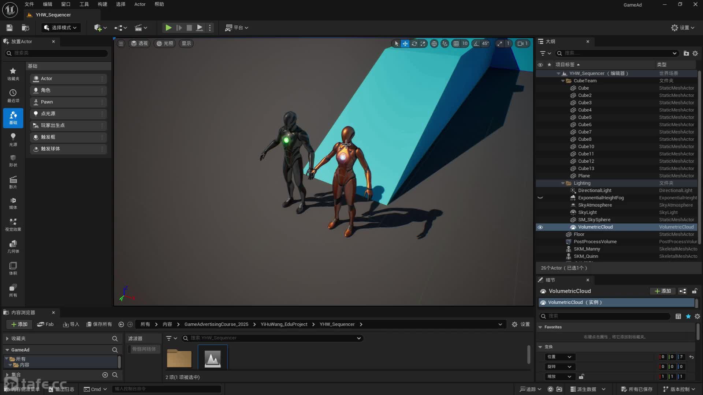This screenshot has height=395, width=703.
Task: Open the Visual Effects category in sidebar
Action: (13, 224)
